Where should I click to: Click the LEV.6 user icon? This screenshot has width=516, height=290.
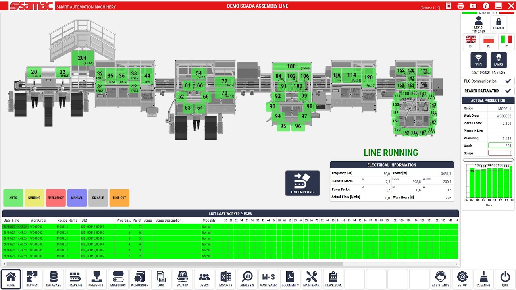[479, 20]
